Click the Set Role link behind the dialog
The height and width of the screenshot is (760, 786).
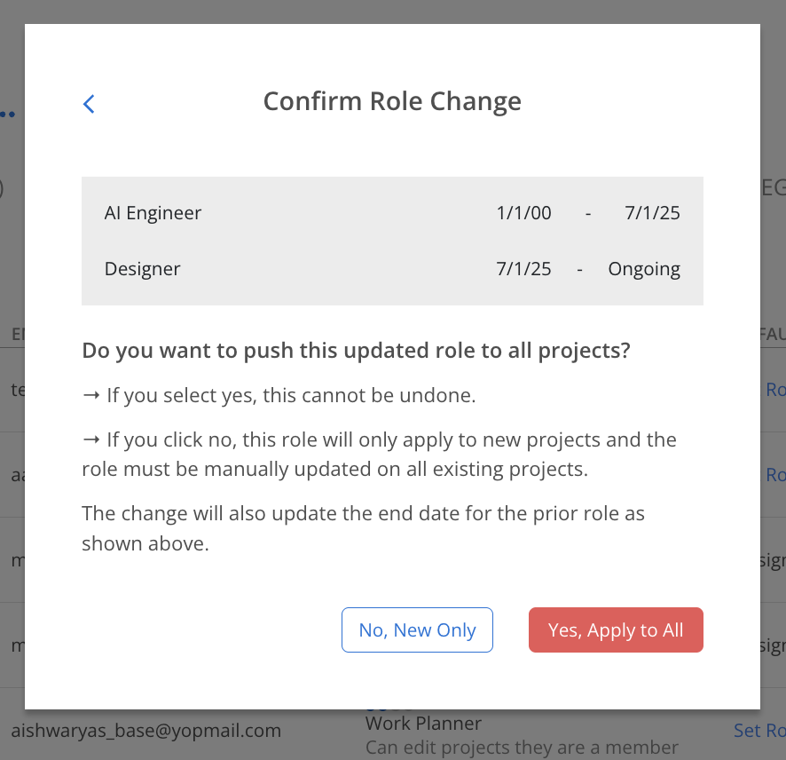(759, 731)
